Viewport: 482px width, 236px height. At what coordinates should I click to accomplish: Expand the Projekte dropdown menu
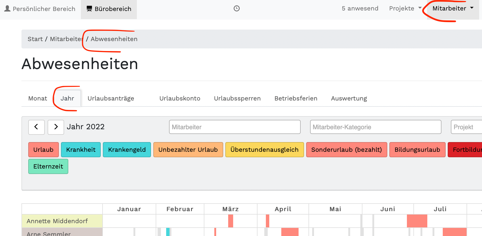pyautogui.click(x=405, y=8)
